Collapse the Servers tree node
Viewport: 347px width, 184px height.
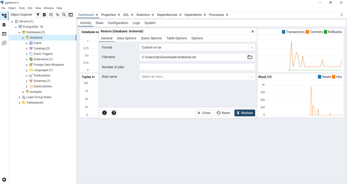12,22
